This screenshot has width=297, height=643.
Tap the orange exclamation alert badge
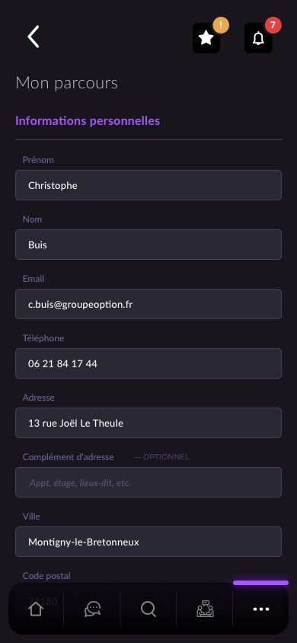pos(221,25)
